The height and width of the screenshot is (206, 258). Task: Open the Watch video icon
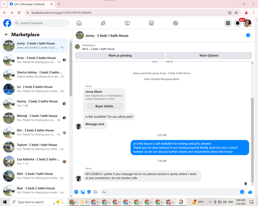tap(127, 23)
